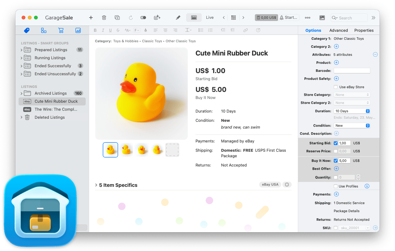This screenshot has height=251, width=395.
Task: Apply bold formatting in editor toolbar
Action: 95,30
